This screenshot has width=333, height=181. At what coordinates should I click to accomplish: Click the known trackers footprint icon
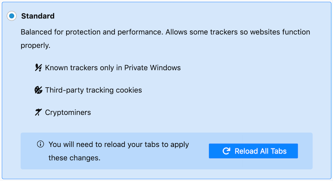click(38, 68)
